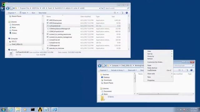Change view icon in win64 window toolbar
200x112 pixels.
(x=115, y=13)
